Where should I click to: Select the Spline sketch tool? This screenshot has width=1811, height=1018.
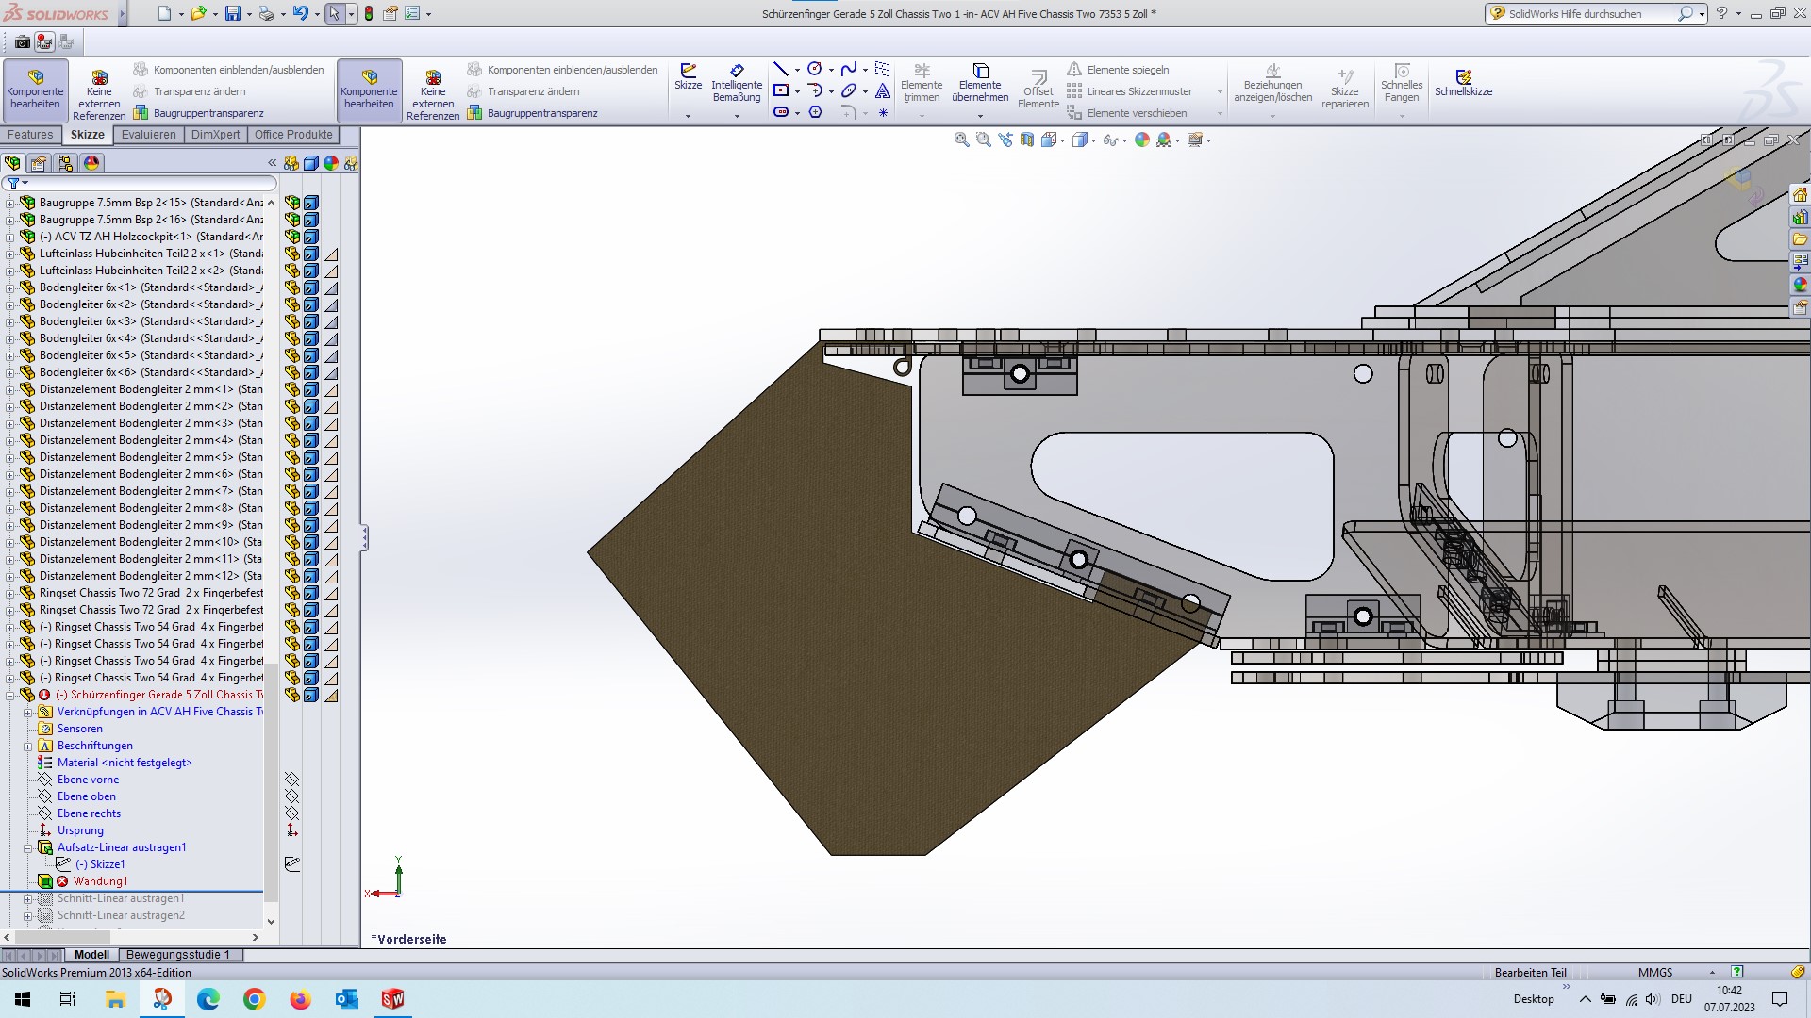(x=849, y=70)
